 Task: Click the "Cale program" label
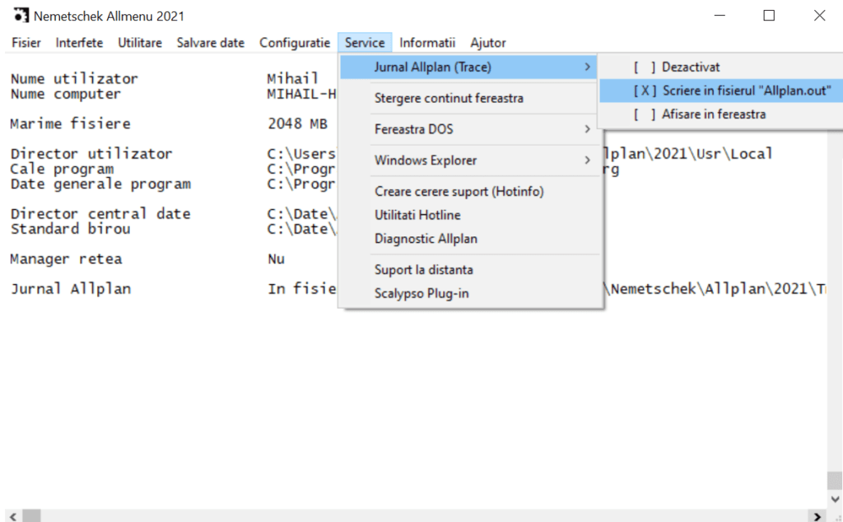coord(62,169)
